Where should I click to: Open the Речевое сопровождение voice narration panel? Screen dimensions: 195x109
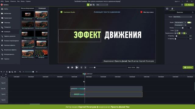click(x=10, y=41)
